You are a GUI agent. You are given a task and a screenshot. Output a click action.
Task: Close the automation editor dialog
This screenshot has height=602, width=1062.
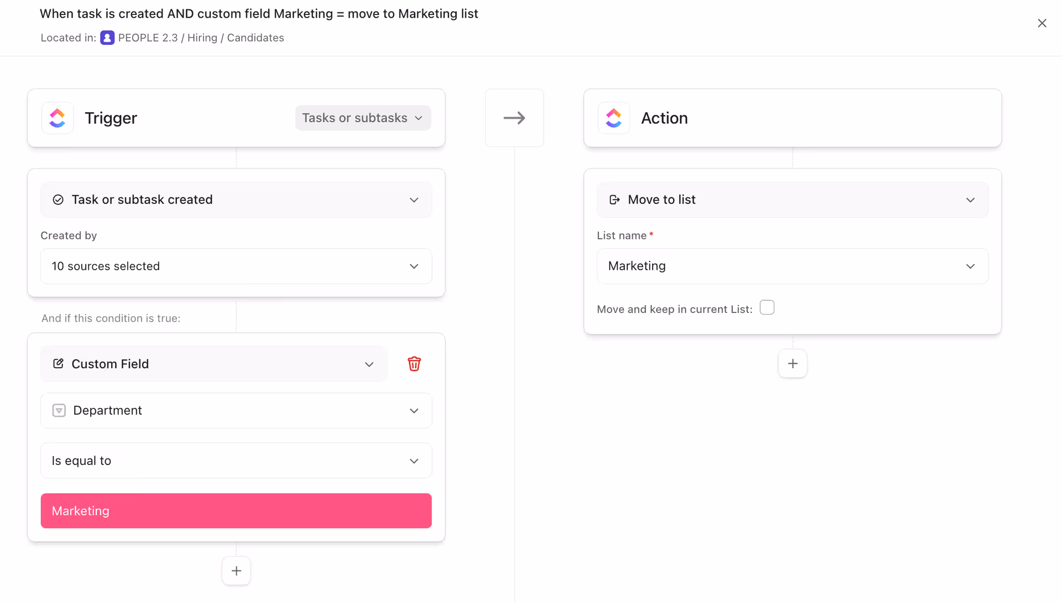(x=1042, y=23)
